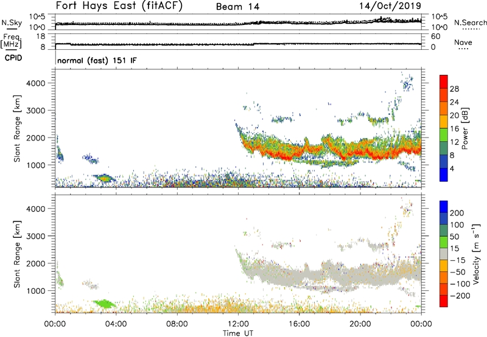Click the gray segment of the velocity color bar
Screen dimensions: 487x337
[x=444, y=254]
